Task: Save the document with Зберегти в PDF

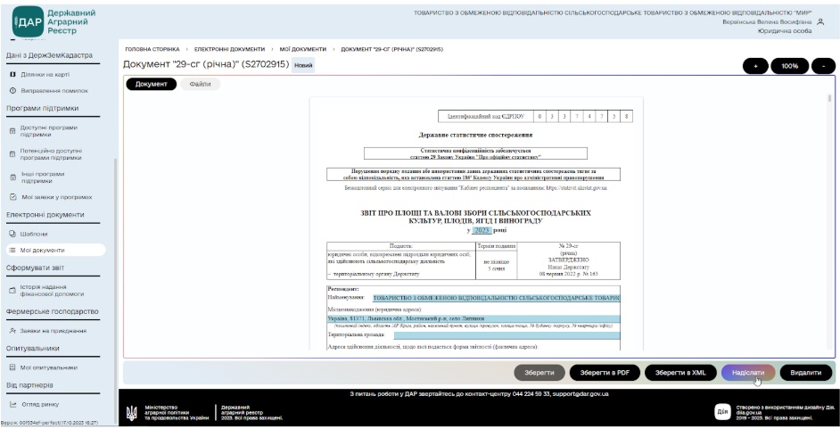Action: point(605,373)
